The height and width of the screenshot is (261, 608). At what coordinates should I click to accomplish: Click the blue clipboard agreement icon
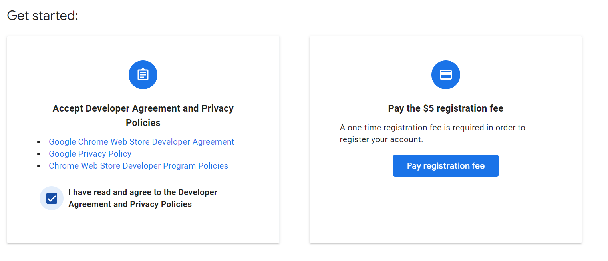click(x=143, y=75)
